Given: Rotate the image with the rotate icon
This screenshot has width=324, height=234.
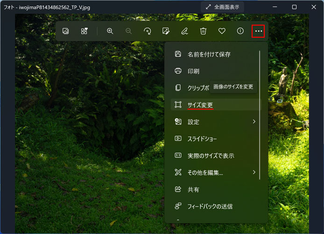Looking at the screenshot, I should [148, 31].
